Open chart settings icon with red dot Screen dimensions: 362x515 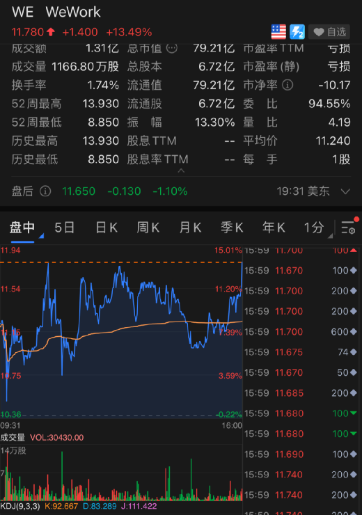[x=349, y=227]
